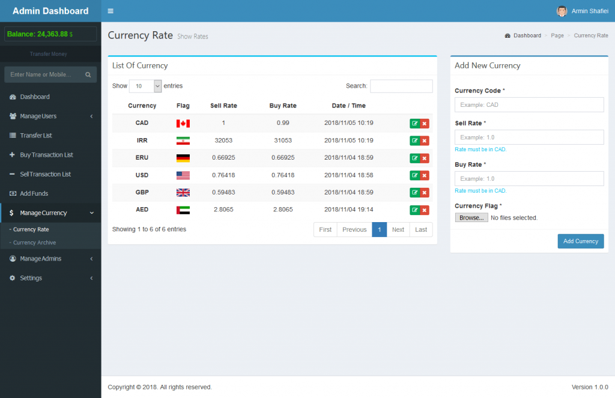Edit the ERU currency row
This screenshot has height=398, width=615.
point(414,158)
